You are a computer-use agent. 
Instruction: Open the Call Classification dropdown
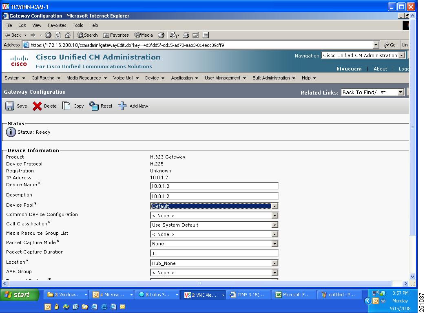(274, 225)
